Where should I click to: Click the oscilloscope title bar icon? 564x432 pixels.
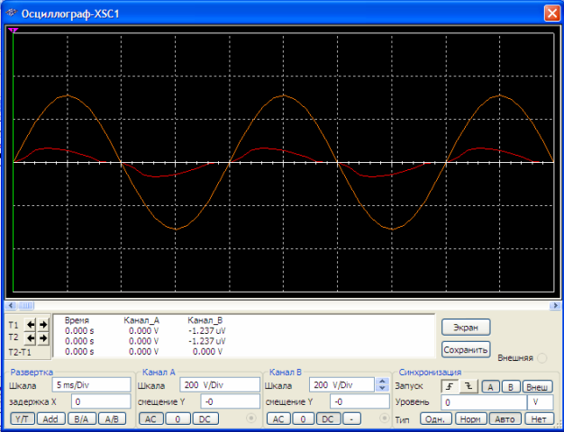click(12, 13)
